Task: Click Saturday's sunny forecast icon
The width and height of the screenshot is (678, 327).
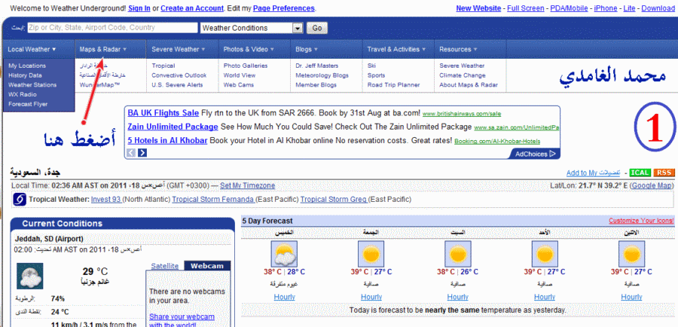Action: point(458,254)
